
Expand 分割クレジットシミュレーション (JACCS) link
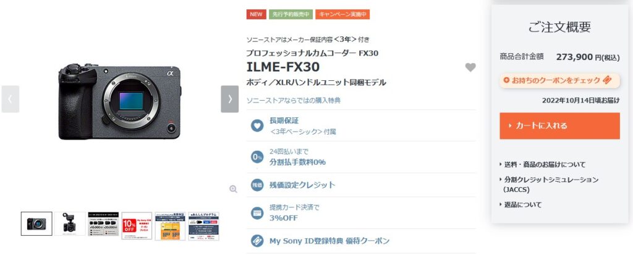point(549,185)
